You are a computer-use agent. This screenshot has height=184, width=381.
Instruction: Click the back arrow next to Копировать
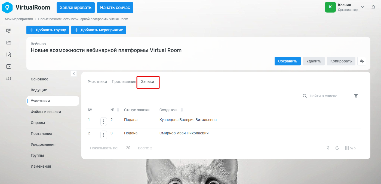[362, 61]
